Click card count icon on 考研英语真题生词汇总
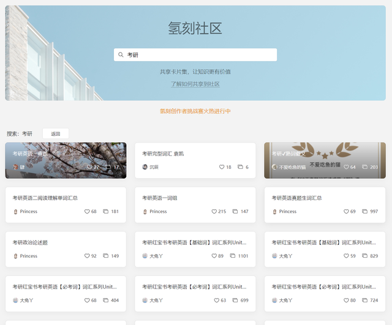 coord(364,212)
